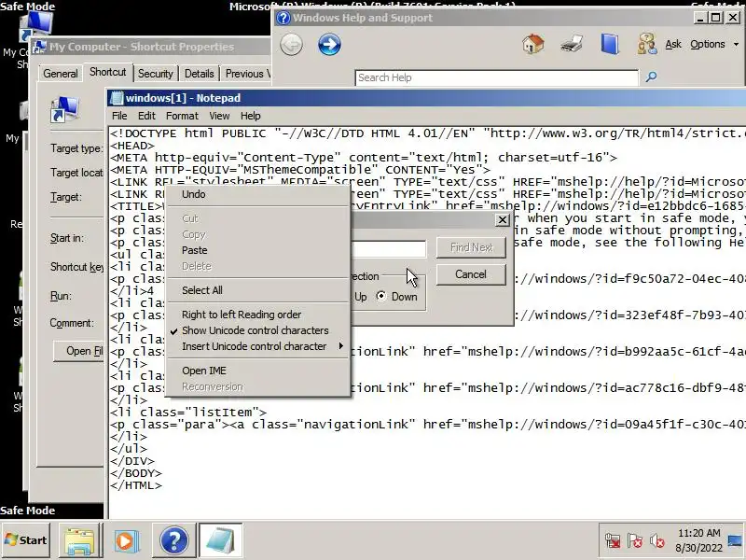Click the </BODY> line in Notepad
The height and width of the screenshot is (560, 746).
[x=136, y=473]
